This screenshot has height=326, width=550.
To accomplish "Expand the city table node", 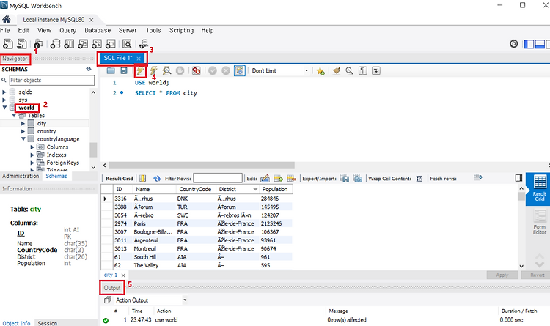I will (x=23, y=123).
